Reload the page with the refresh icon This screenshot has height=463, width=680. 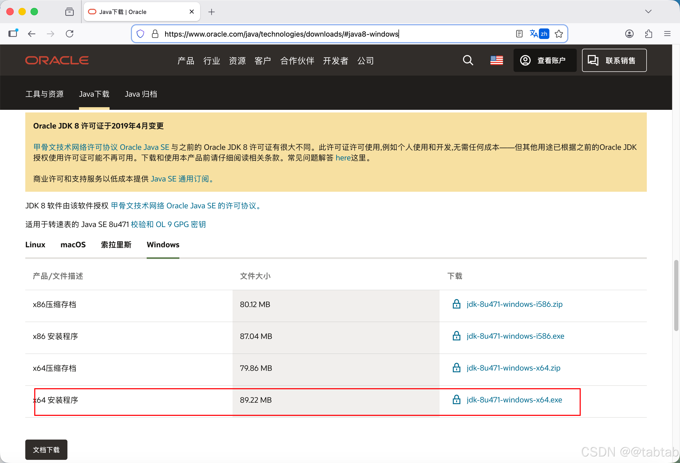tap(70, 34)
